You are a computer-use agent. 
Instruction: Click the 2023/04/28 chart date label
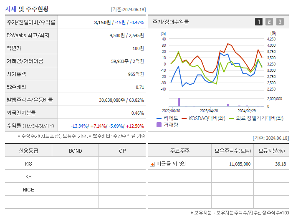pos(209,111)
